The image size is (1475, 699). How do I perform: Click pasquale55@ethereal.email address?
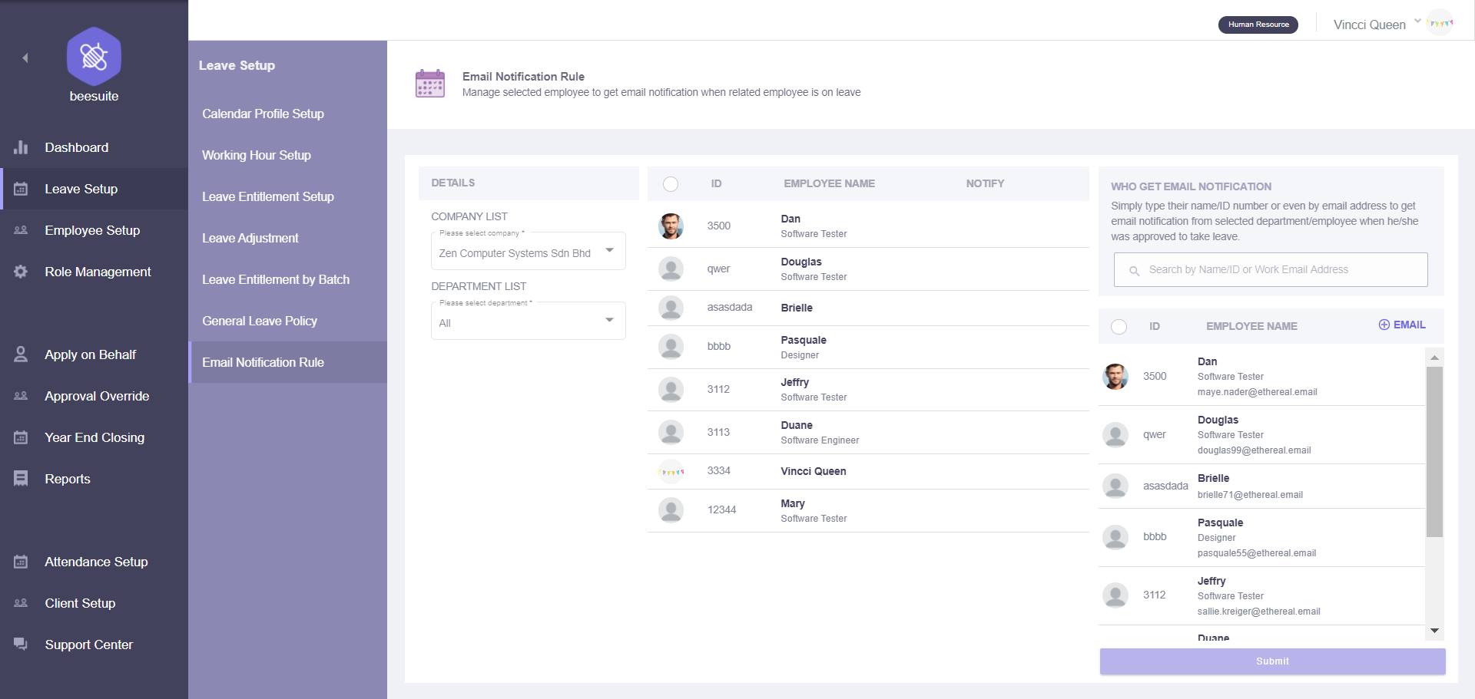tap(1256, 553)
